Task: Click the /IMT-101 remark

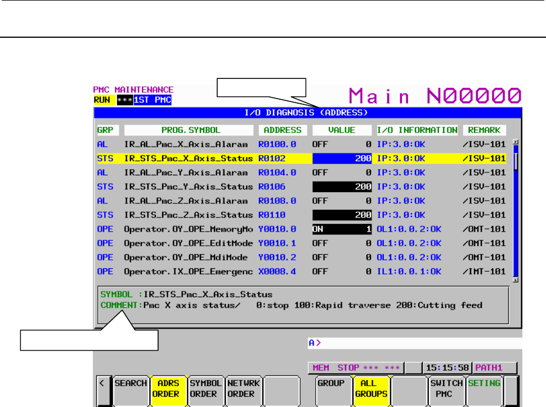Action: tap(484, 272)
